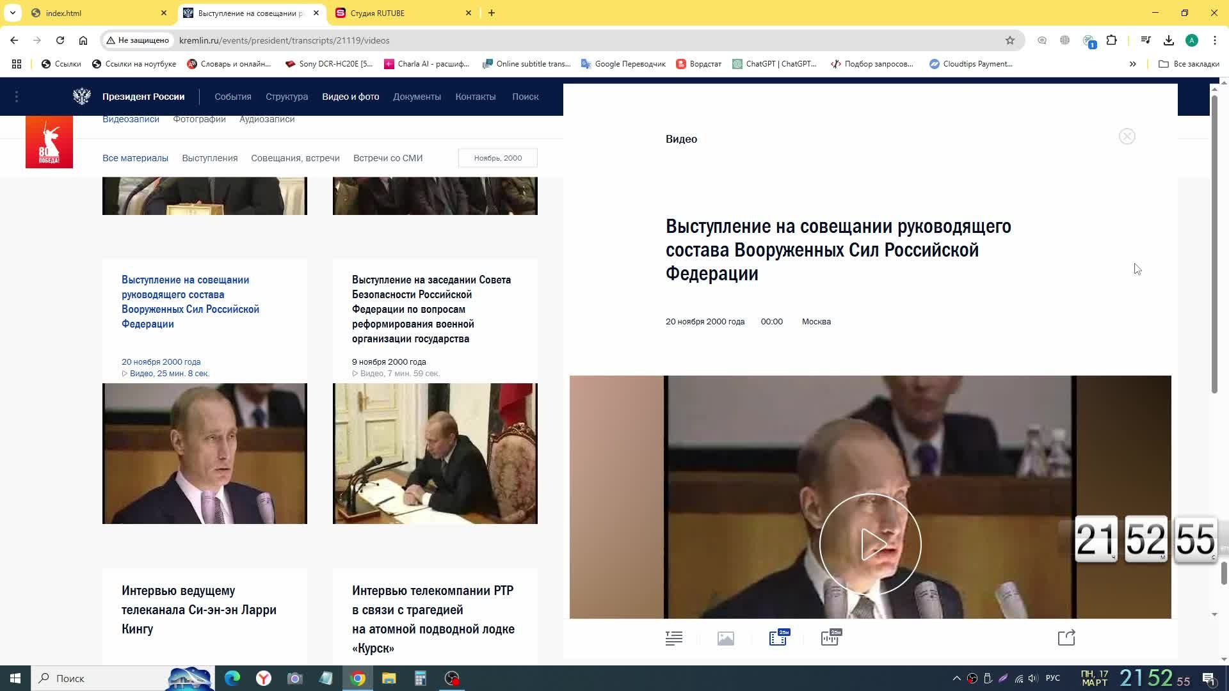Open Security Council speech thumbnail

tap(435, 453)
